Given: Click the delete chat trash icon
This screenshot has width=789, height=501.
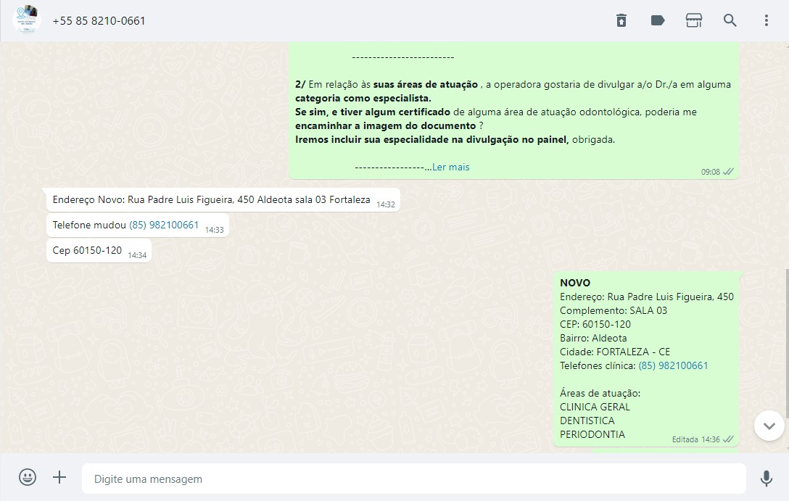Looking at the screenshot, I should point(621,20).
